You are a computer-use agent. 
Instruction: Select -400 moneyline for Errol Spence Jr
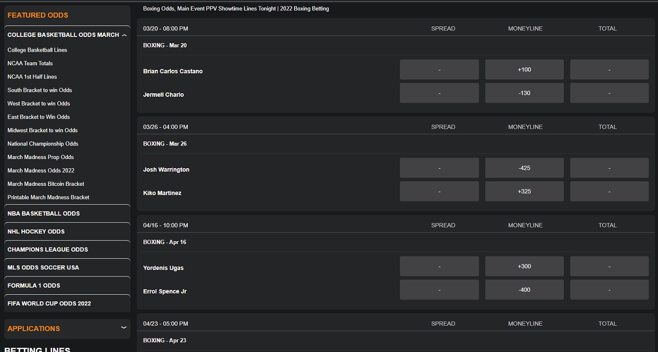[x=524, y=289]
